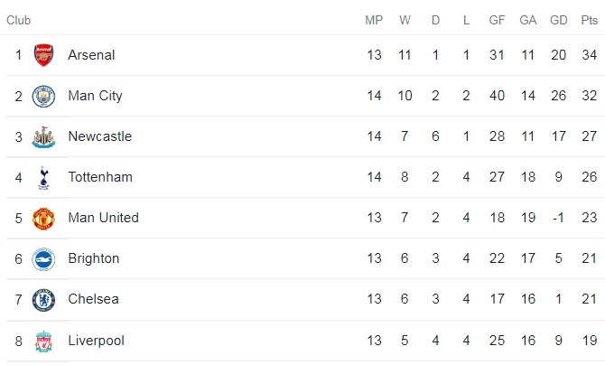
Task: Click the Chelsea lion crest
Action: (x=43, y=300)
